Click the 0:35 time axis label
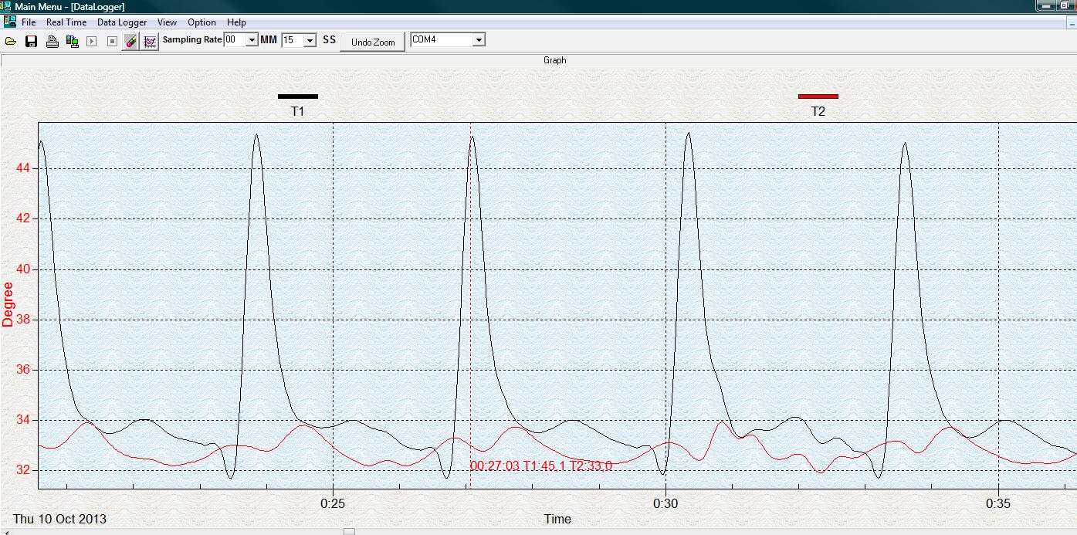The height and width of the screenshot is (535, 1077). pyautogui.click(x=999, y=503)
